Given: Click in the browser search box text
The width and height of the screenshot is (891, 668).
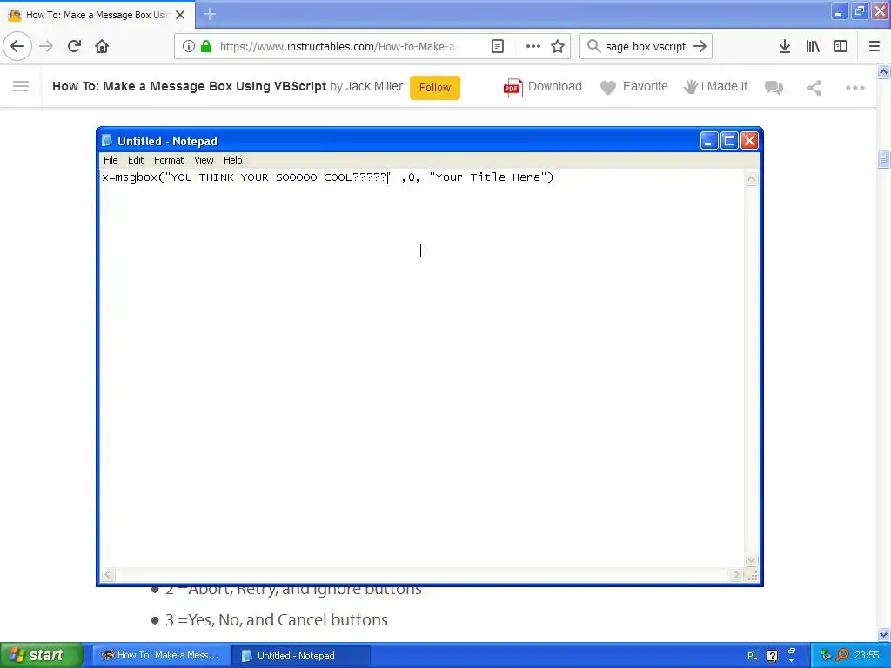Looking at the screenshot, I should (x=646, y=47).
